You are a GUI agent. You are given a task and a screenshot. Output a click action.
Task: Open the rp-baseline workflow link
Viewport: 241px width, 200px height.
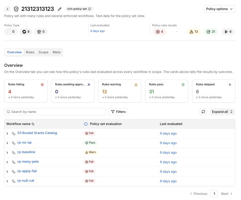26,152
